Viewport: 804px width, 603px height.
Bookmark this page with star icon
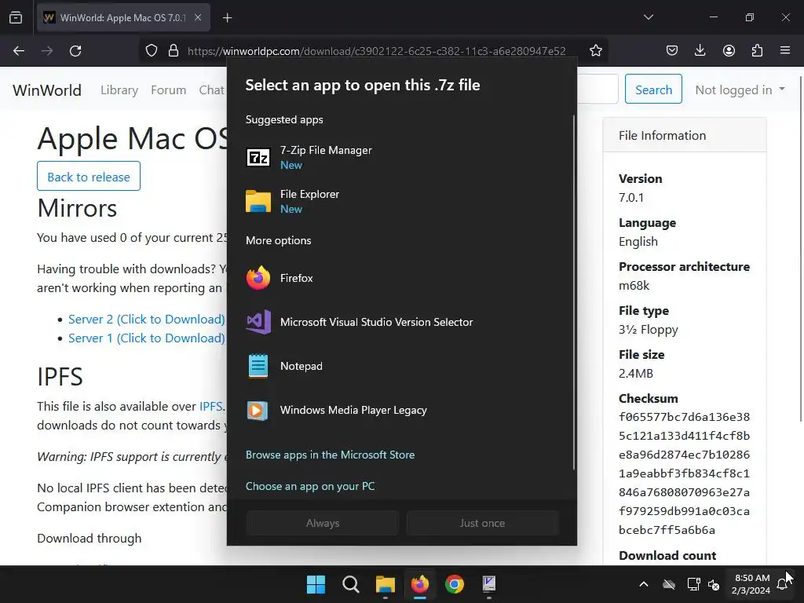coord(595,51)
